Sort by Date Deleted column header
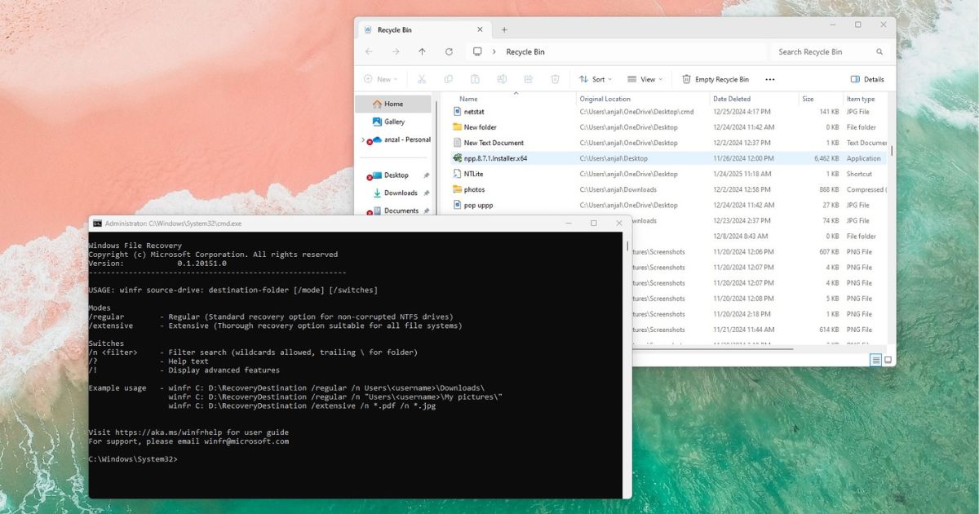Image resolution: width=979 pixels, height=514 pixels. coord(732,99)
